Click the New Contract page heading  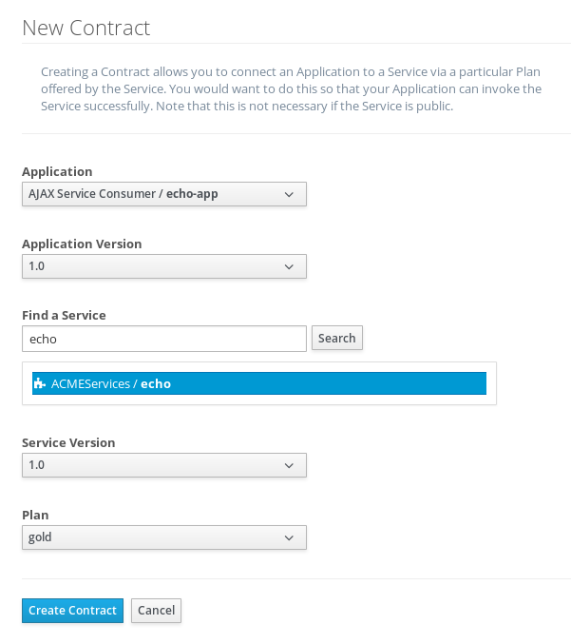[86, 28]
